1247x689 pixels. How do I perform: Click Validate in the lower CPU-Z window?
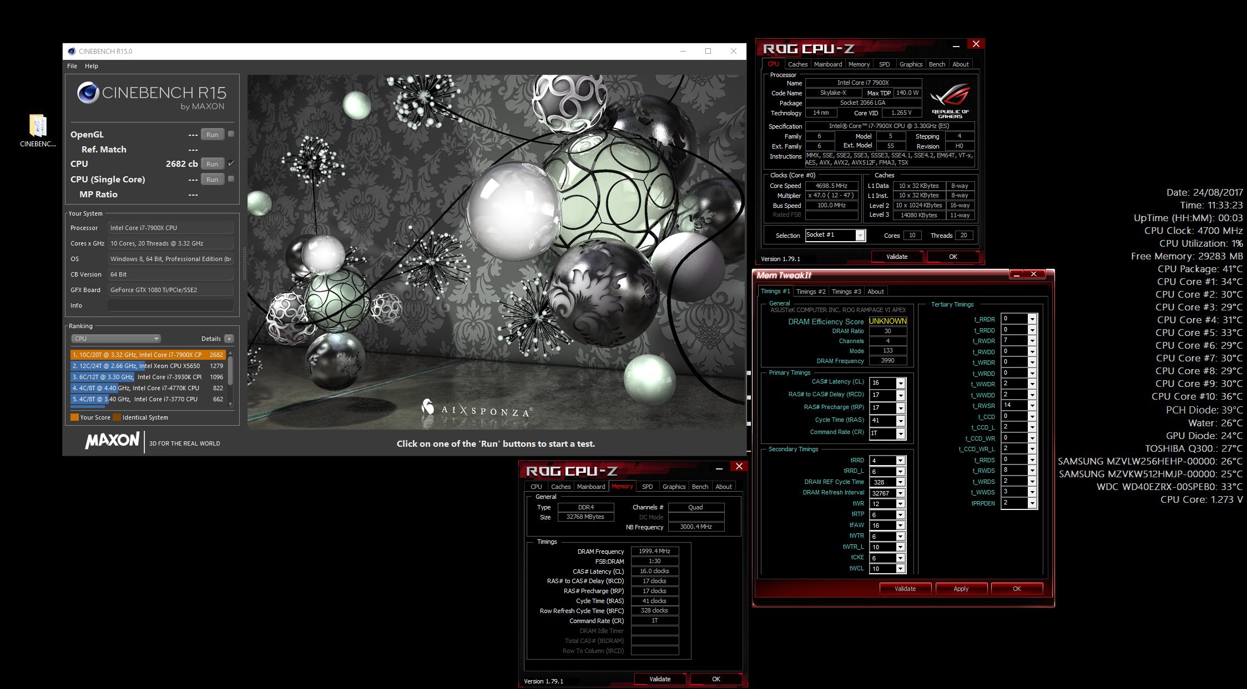tap(660, 679)
